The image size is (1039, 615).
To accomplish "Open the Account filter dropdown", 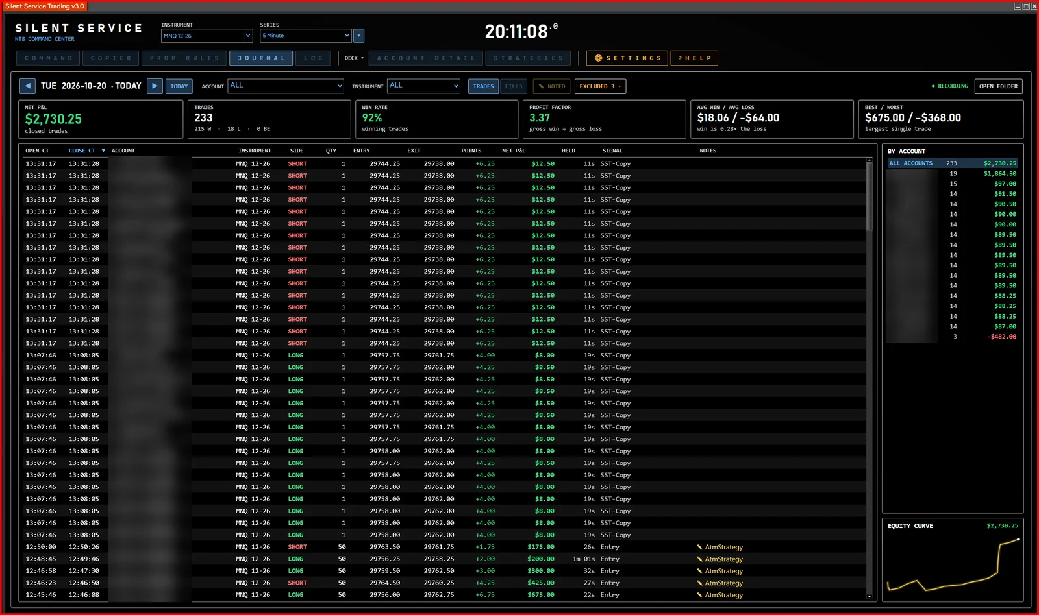I will pos(286,86).
